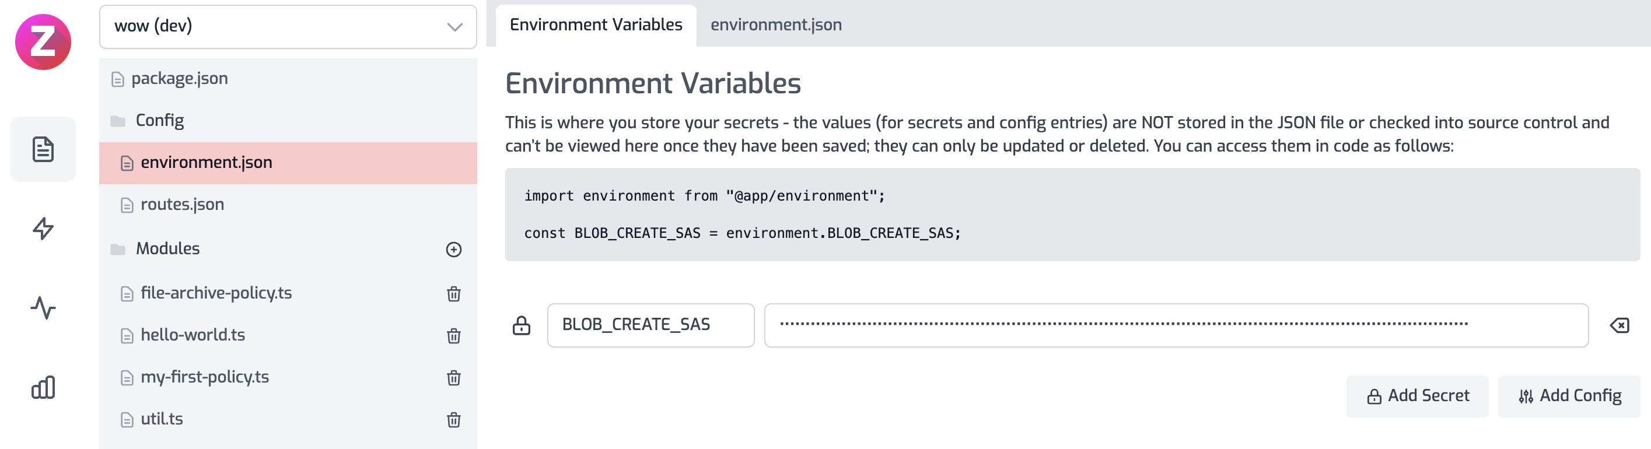1651x449 pixels.
Task: Delete hello-world.ts with trash icon
Action: coord(453,336)
